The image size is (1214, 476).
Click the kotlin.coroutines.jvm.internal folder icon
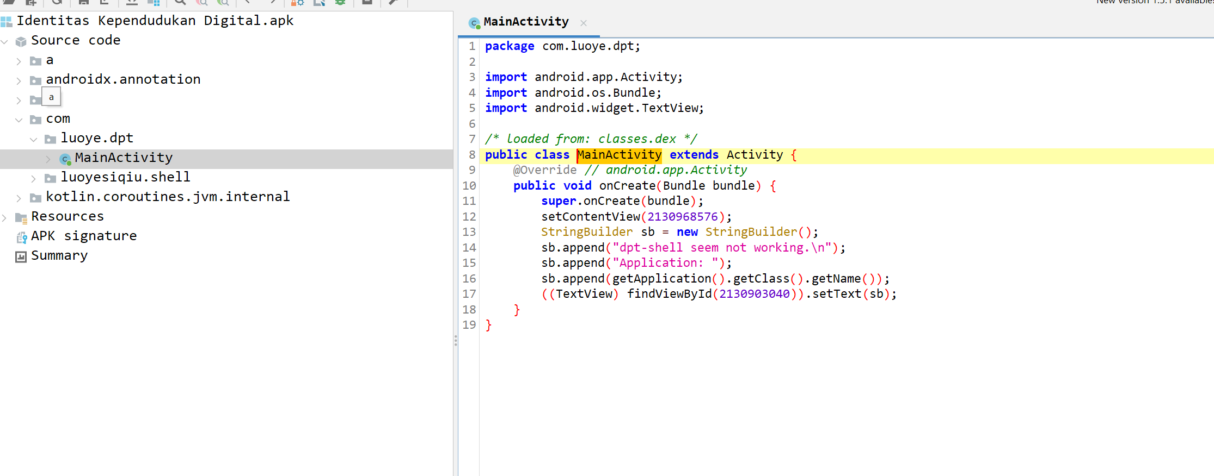pos(36,198)
